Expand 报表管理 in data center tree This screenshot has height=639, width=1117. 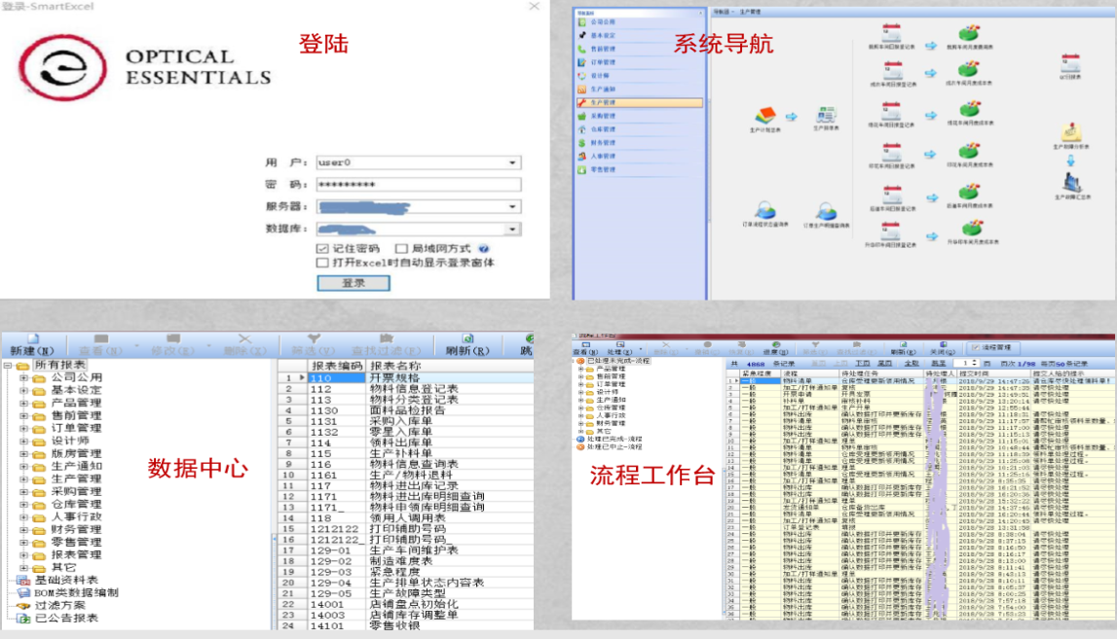pyautogui.click(x=23, y=554)
